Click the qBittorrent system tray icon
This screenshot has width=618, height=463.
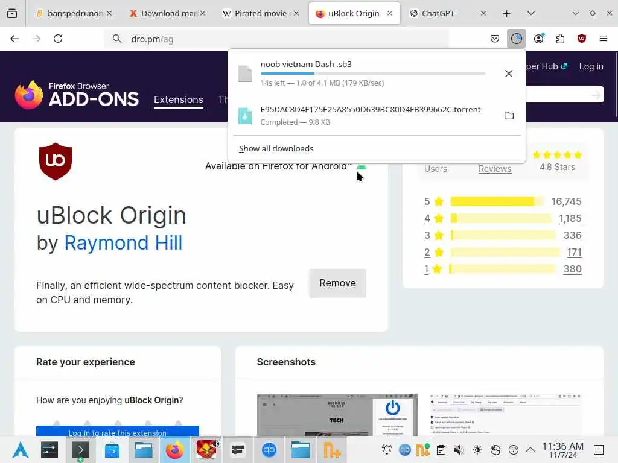point(405,450)
